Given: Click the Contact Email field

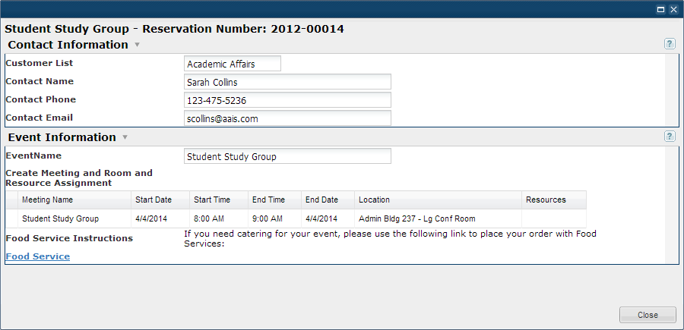Looking at the screenshot, I should (x=287, y=118).
